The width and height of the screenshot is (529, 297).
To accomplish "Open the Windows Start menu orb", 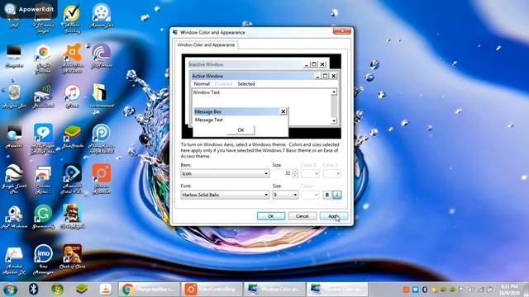I will (10, 290).
